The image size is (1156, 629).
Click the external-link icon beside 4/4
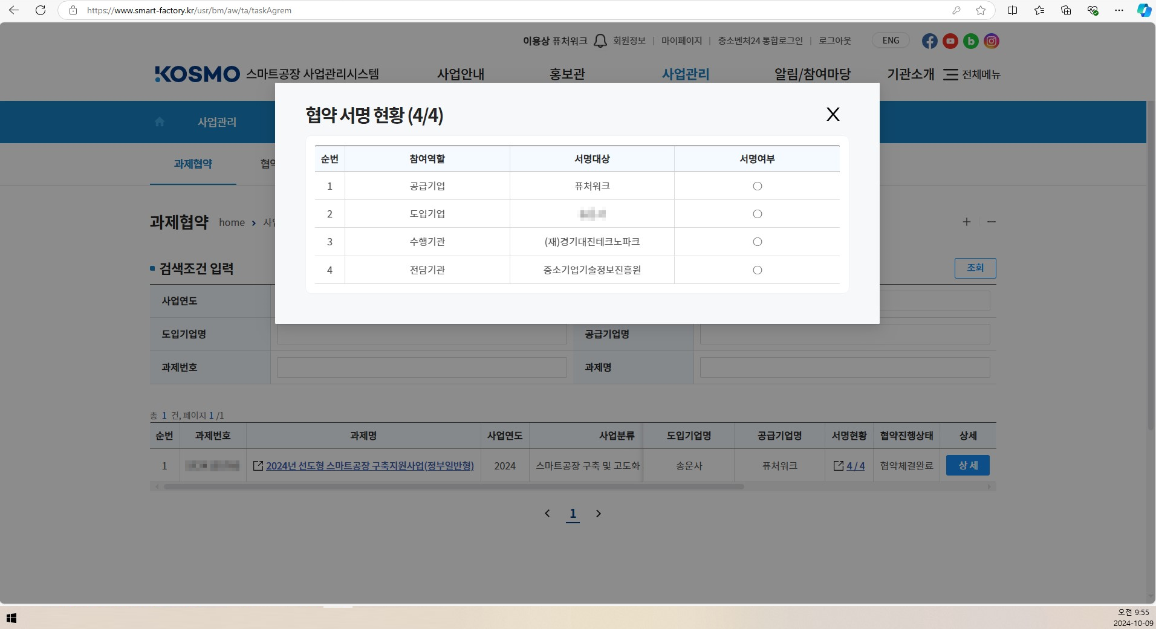(839, 465)
